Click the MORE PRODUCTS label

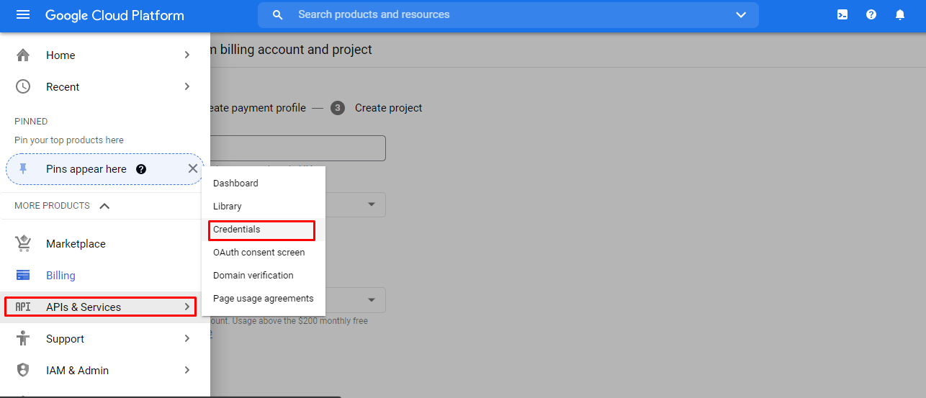(52, 206)
